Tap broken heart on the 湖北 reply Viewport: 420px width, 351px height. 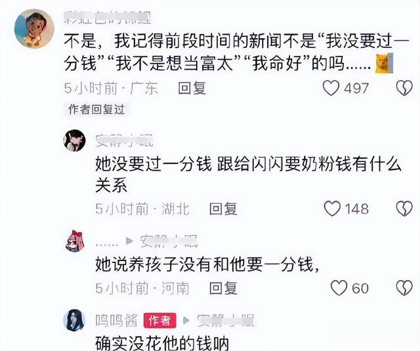404,209
